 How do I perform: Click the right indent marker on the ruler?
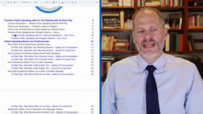93,6
